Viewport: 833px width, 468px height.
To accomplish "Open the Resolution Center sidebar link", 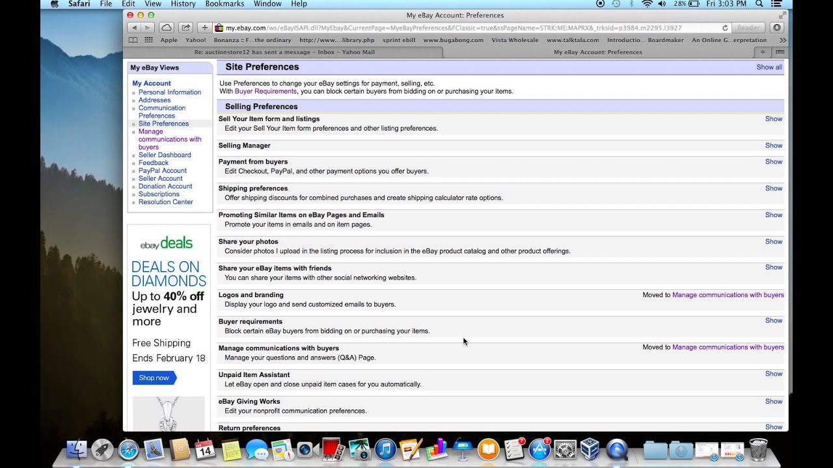I will click(166, 201).
